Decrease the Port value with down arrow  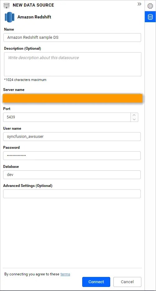point(135,119)
